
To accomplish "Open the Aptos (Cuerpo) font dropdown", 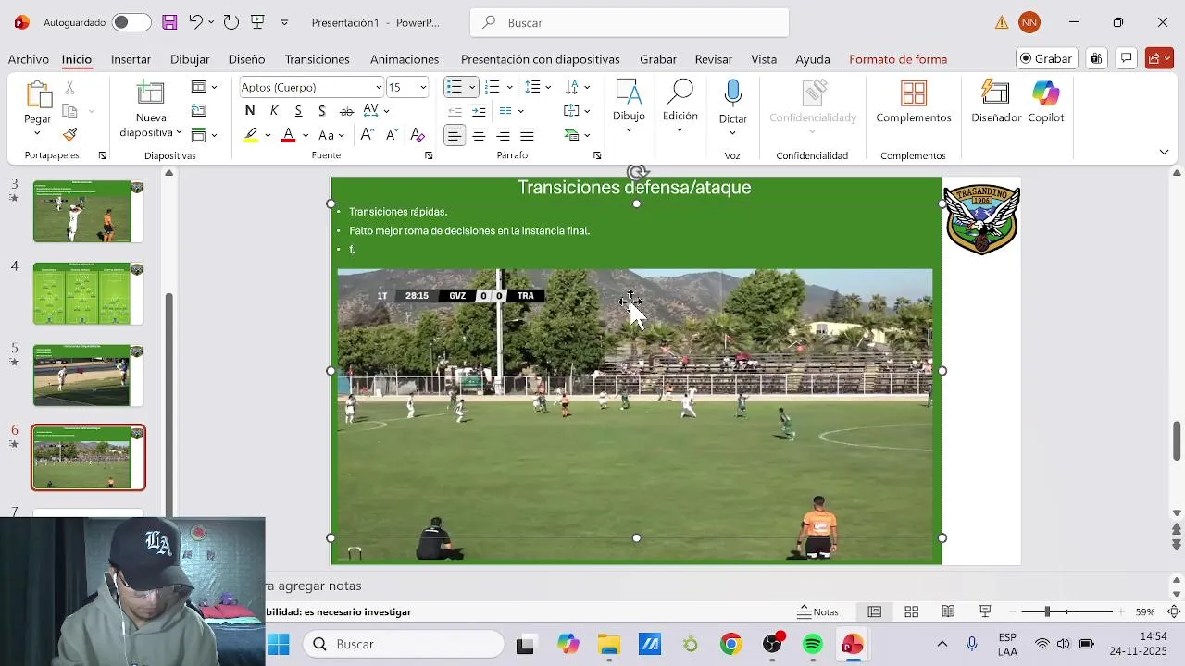I will pyautogui.click(x=379, y=87).
